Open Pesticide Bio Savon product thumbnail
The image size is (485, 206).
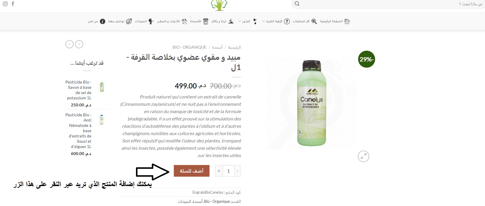coord(102,87)
